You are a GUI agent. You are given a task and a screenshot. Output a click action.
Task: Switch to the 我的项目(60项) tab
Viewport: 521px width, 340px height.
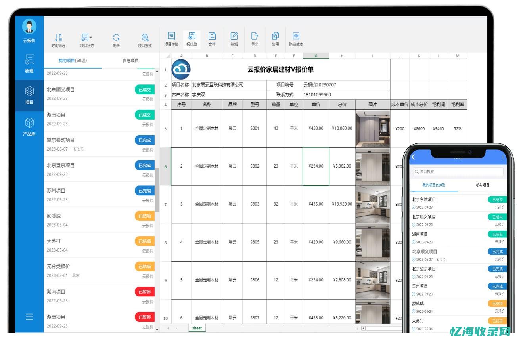click(73, 61)
